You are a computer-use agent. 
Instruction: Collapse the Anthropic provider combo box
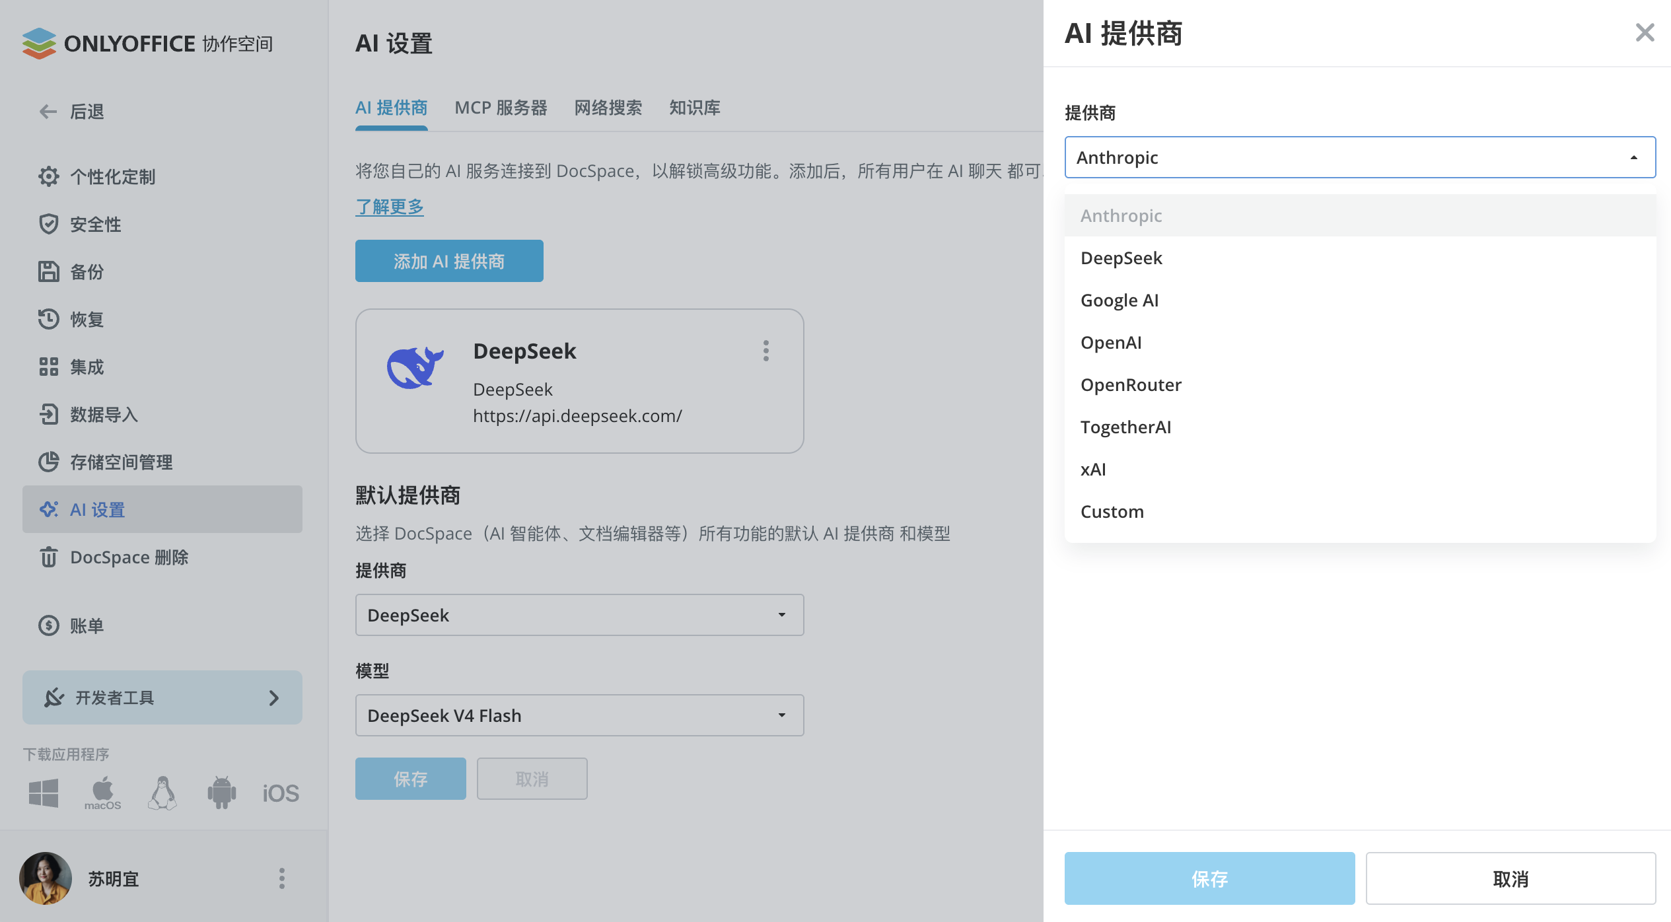point(1360,157)
